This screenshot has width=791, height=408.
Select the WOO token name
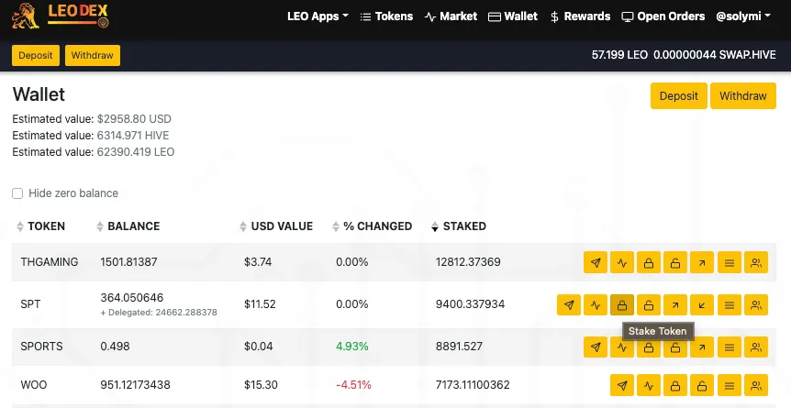[34, 385]
